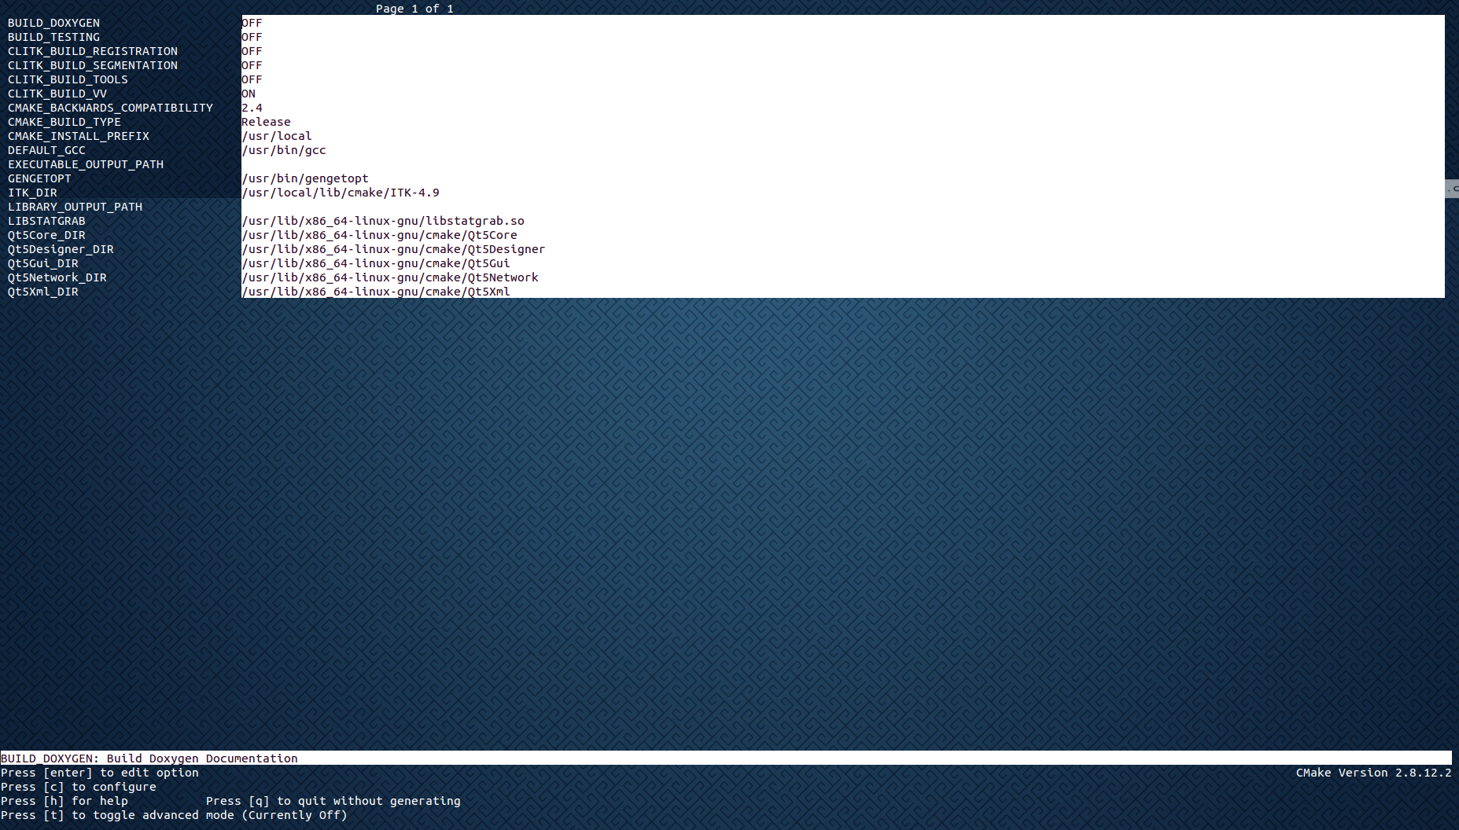Click the ITK-4.9 directory path value
This screenshot has width=1459, height=830.
click(341, 193)
